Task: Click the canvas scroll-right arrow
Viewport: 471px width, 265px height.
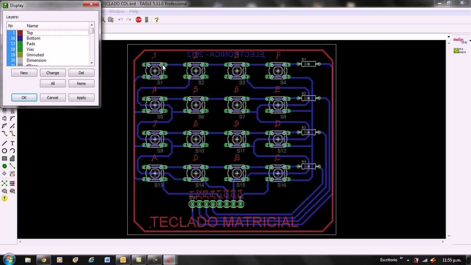Action: tap(443, 242)
